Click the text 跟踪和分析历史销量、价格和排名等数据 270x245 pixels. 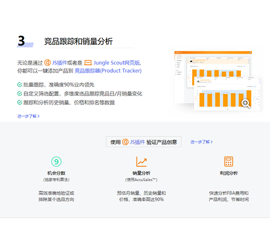click(69, 103)
